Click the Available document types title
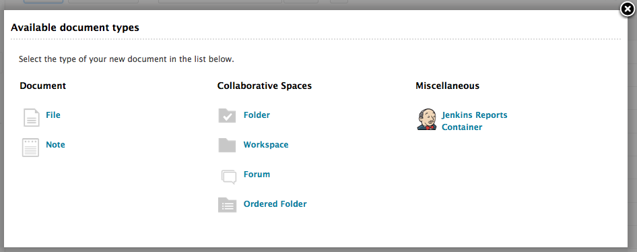The height and width of the screenshot is (252, 637). (x=75, y=28)
